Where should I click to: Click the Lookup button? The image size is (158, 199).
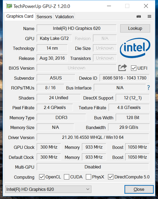tap(135, 28)
